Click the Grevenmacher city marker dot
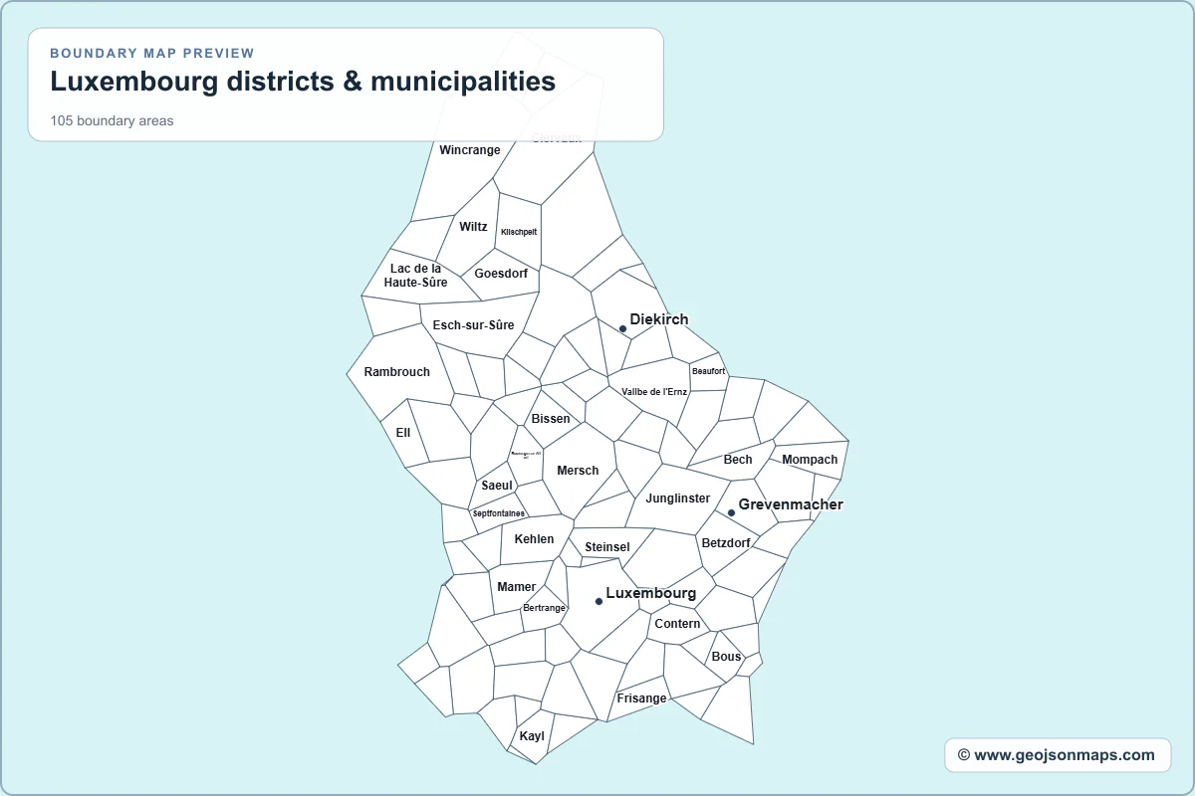Viewport: 1195px width, 796px height. (731, 512)
